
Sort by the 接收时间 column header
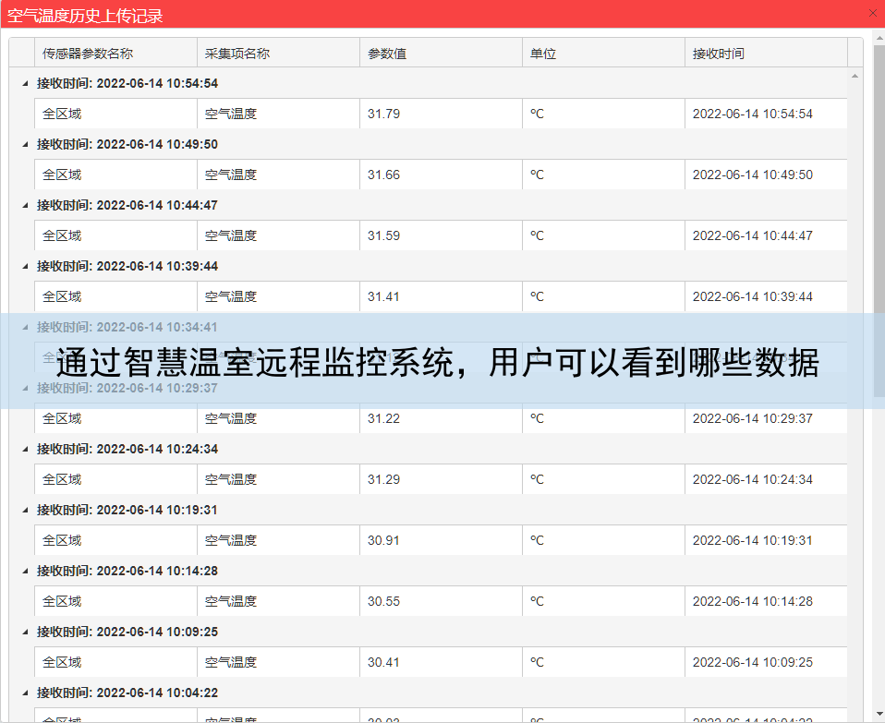pos(766,54)
